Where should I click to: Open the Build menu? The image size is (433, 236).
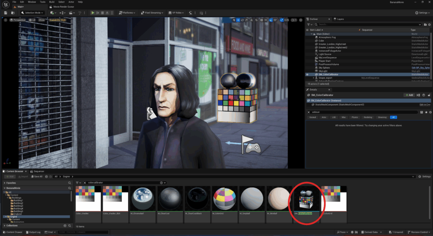tap(52, 2)
